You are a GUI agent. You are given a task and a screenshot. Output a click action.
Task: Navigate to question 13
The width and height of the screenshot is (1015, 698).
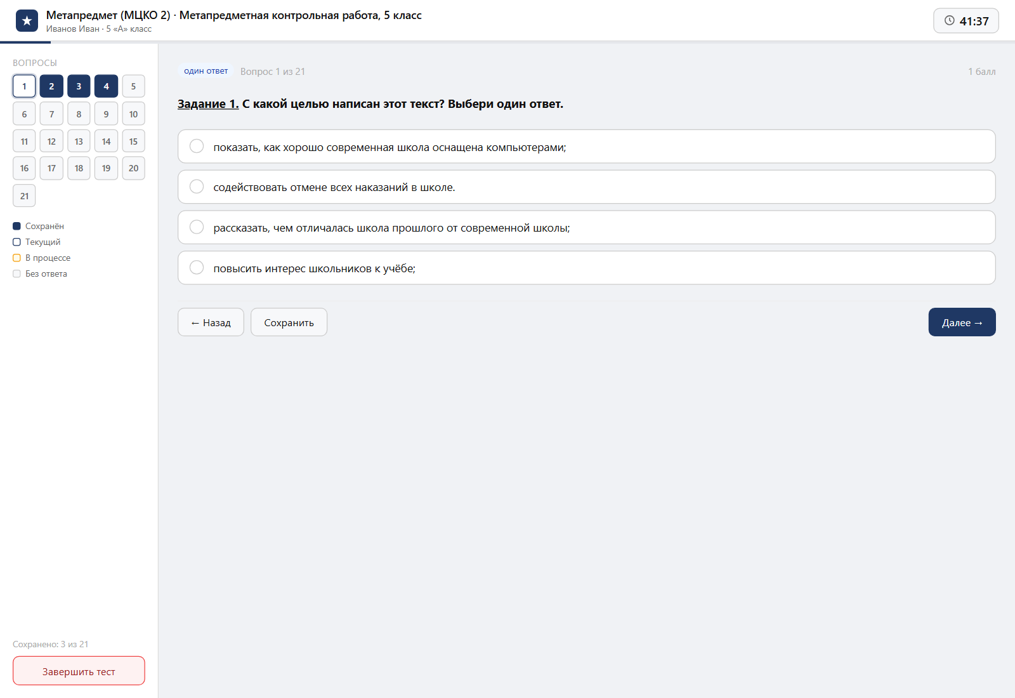pyautogui.click(x=79, y=142)
